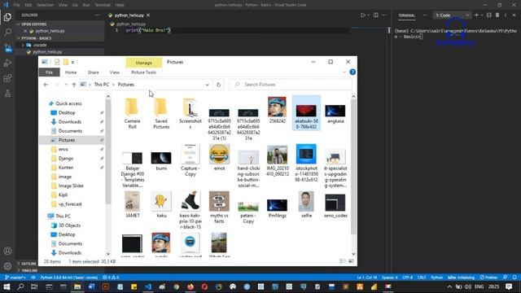Open address bar history dropdown
Screen dimensions: 521x293
[x=207, y=85]
